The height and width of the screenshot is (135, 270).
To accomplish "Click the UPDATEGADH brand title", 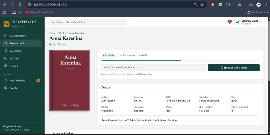I will coord(24,22).
